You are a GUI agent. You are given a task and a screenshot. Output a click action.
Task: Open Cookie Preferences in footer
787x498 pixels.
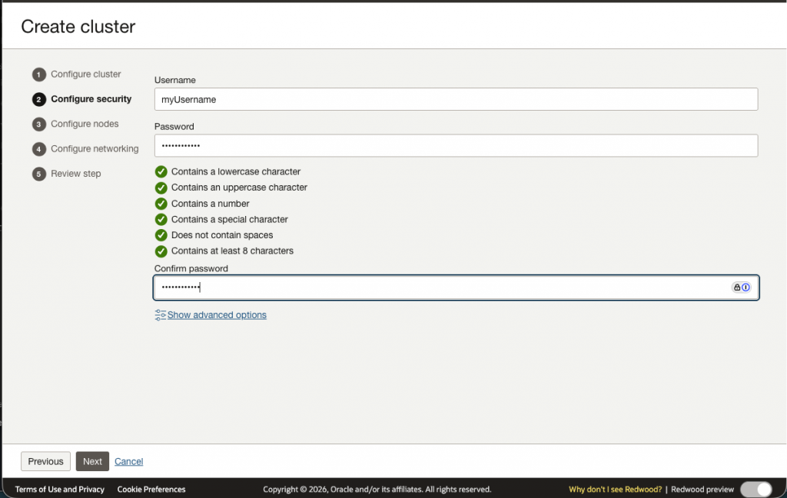tap(151, 490)
